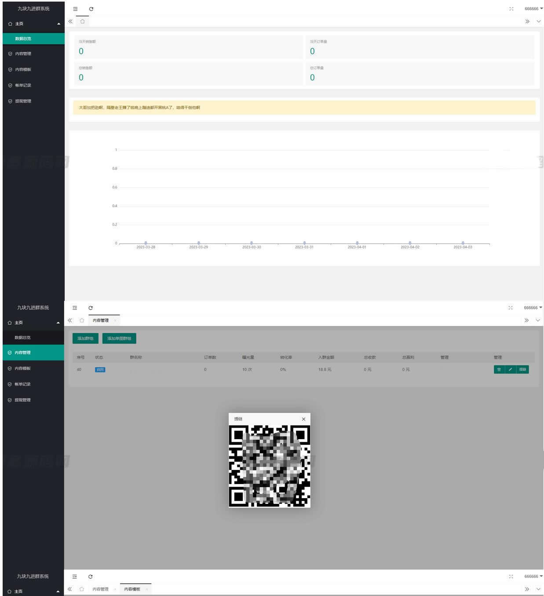Select the 2023-04-01 data point on chart

tap(357, 243)
